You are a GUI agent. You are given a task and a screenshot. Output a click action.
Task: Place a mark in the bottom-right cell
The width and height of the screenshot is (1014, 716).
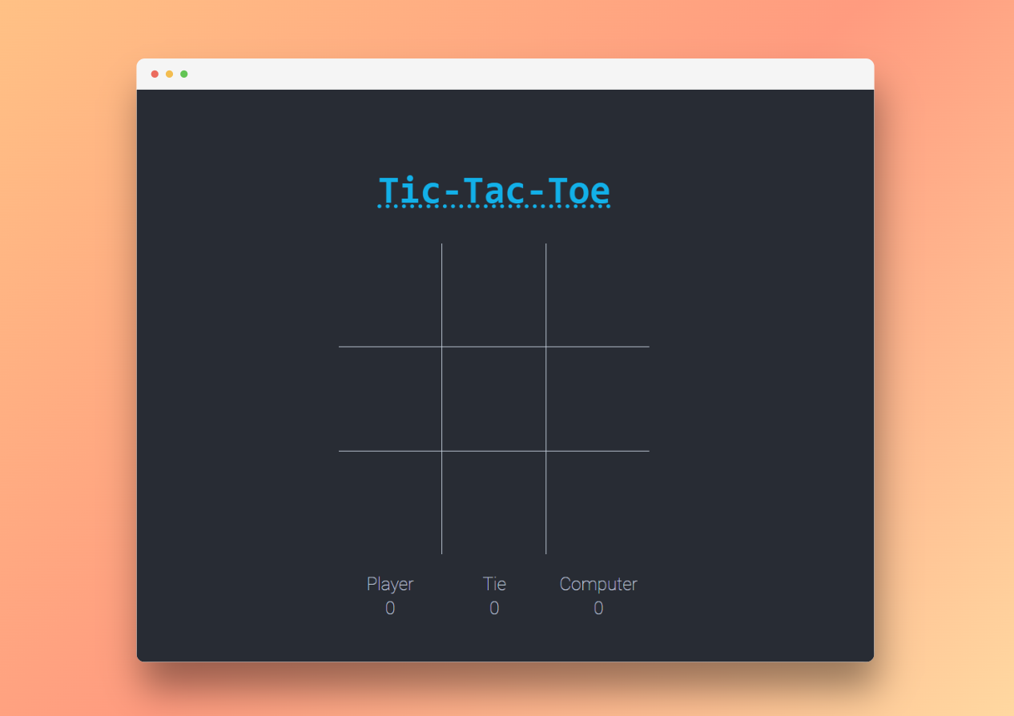tap(598, 502)
